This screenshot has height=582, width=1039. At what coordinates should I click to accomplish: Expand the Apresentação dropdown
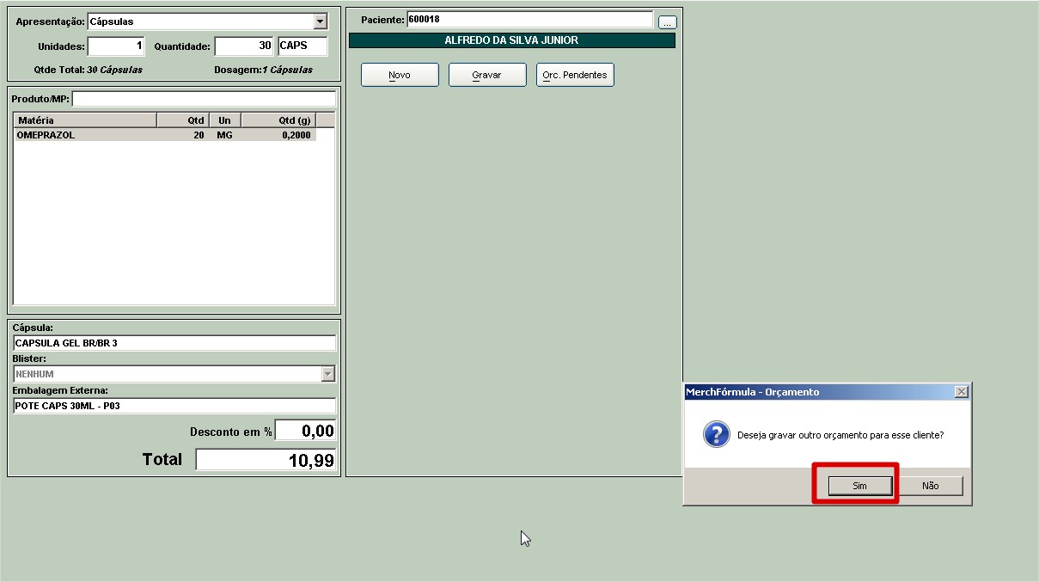point(321,21)
